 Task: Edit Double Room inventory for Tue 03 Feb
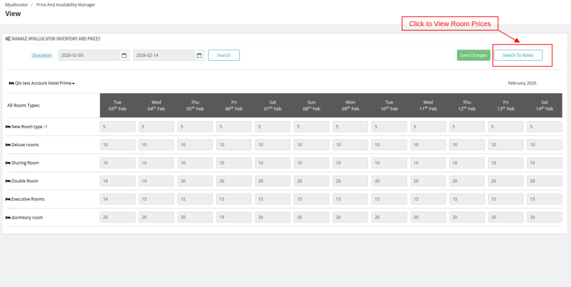click(118, 181)
